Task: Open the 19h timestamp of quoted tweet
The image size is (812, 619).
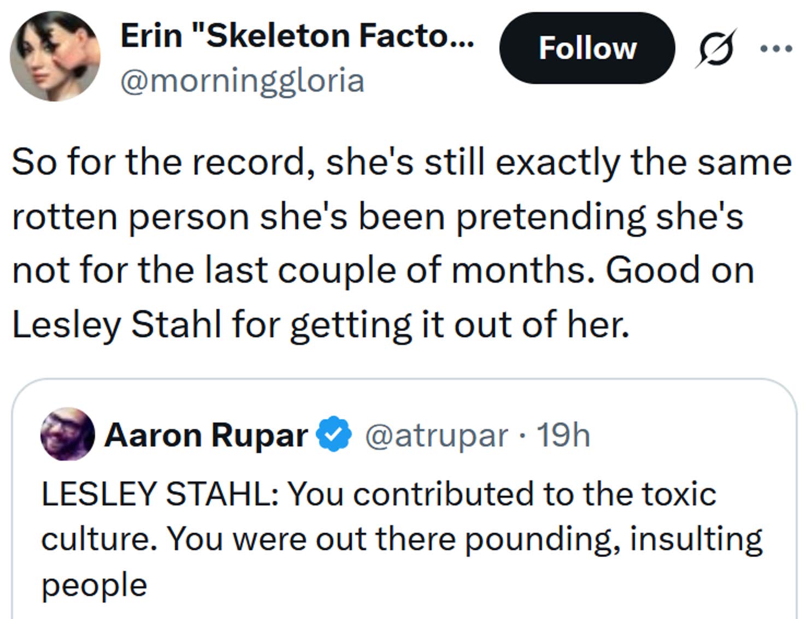Action: 563,435
